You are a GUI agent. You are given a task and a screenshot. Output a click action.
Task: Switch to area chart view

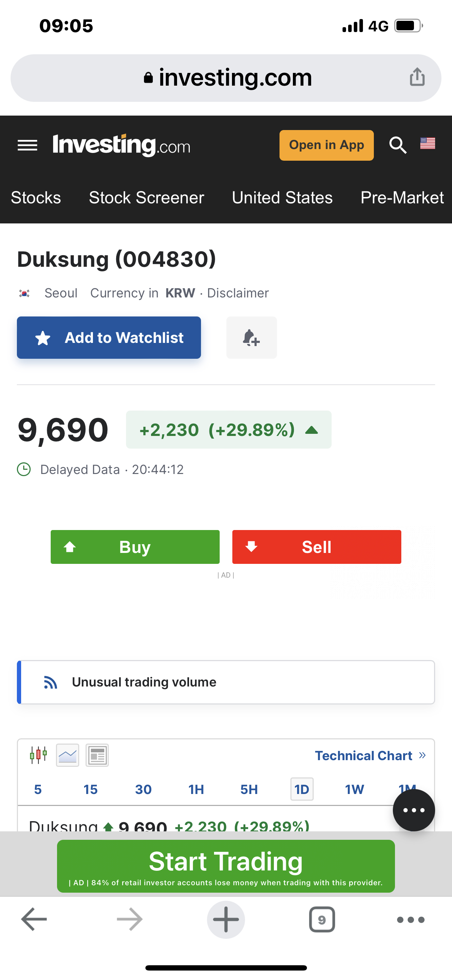[x=68, y=755]
